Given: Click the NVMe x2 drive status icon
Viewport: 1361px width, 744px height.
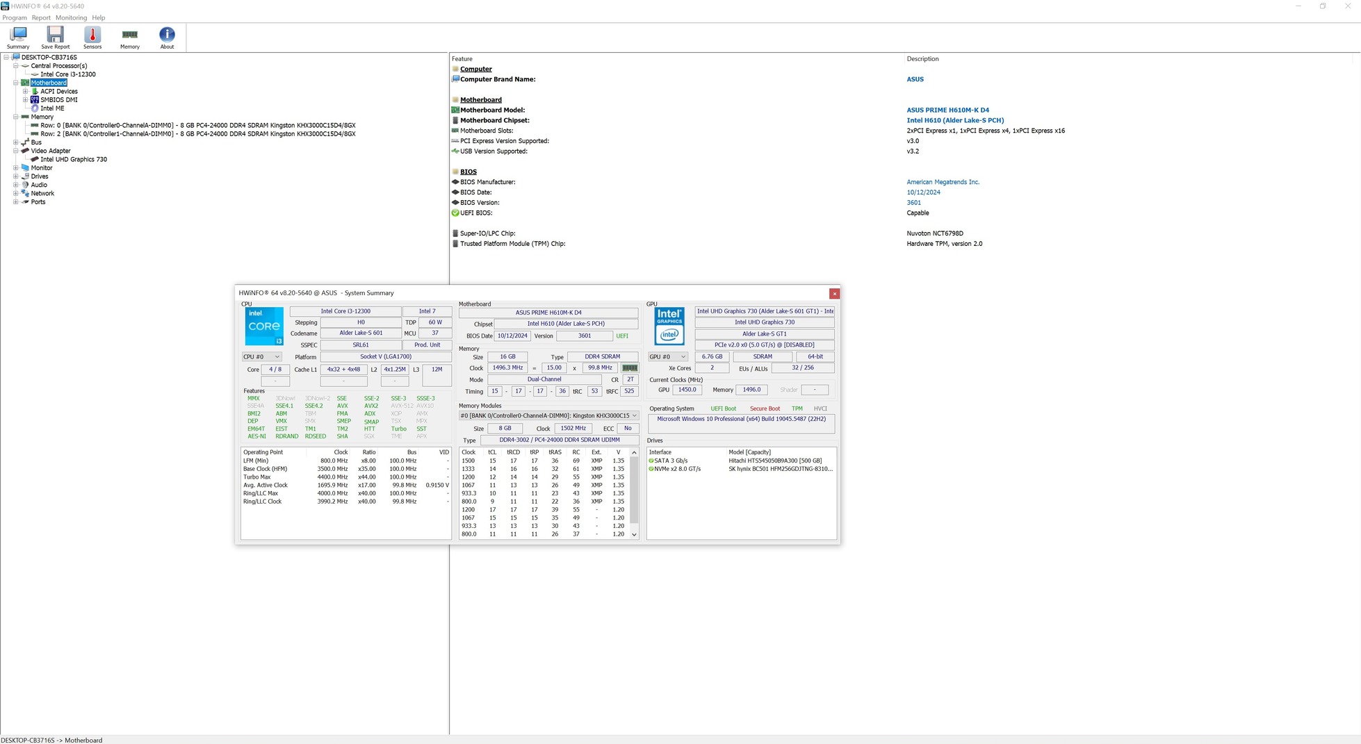Looking at the screenshot, I should click(651, 469).
